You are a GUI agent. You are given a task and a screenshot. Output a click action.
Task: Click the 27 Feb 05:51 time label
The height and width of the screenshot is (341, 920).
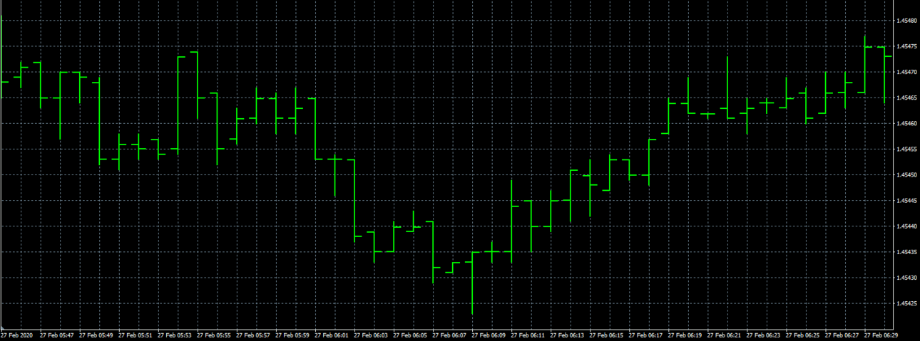pyautogui.click(x=136, y=335)
